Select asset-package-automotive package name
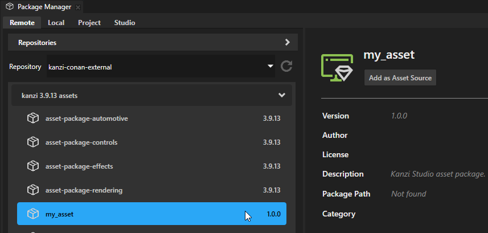Screen dimensions: 488x233 tap(87, 118)
